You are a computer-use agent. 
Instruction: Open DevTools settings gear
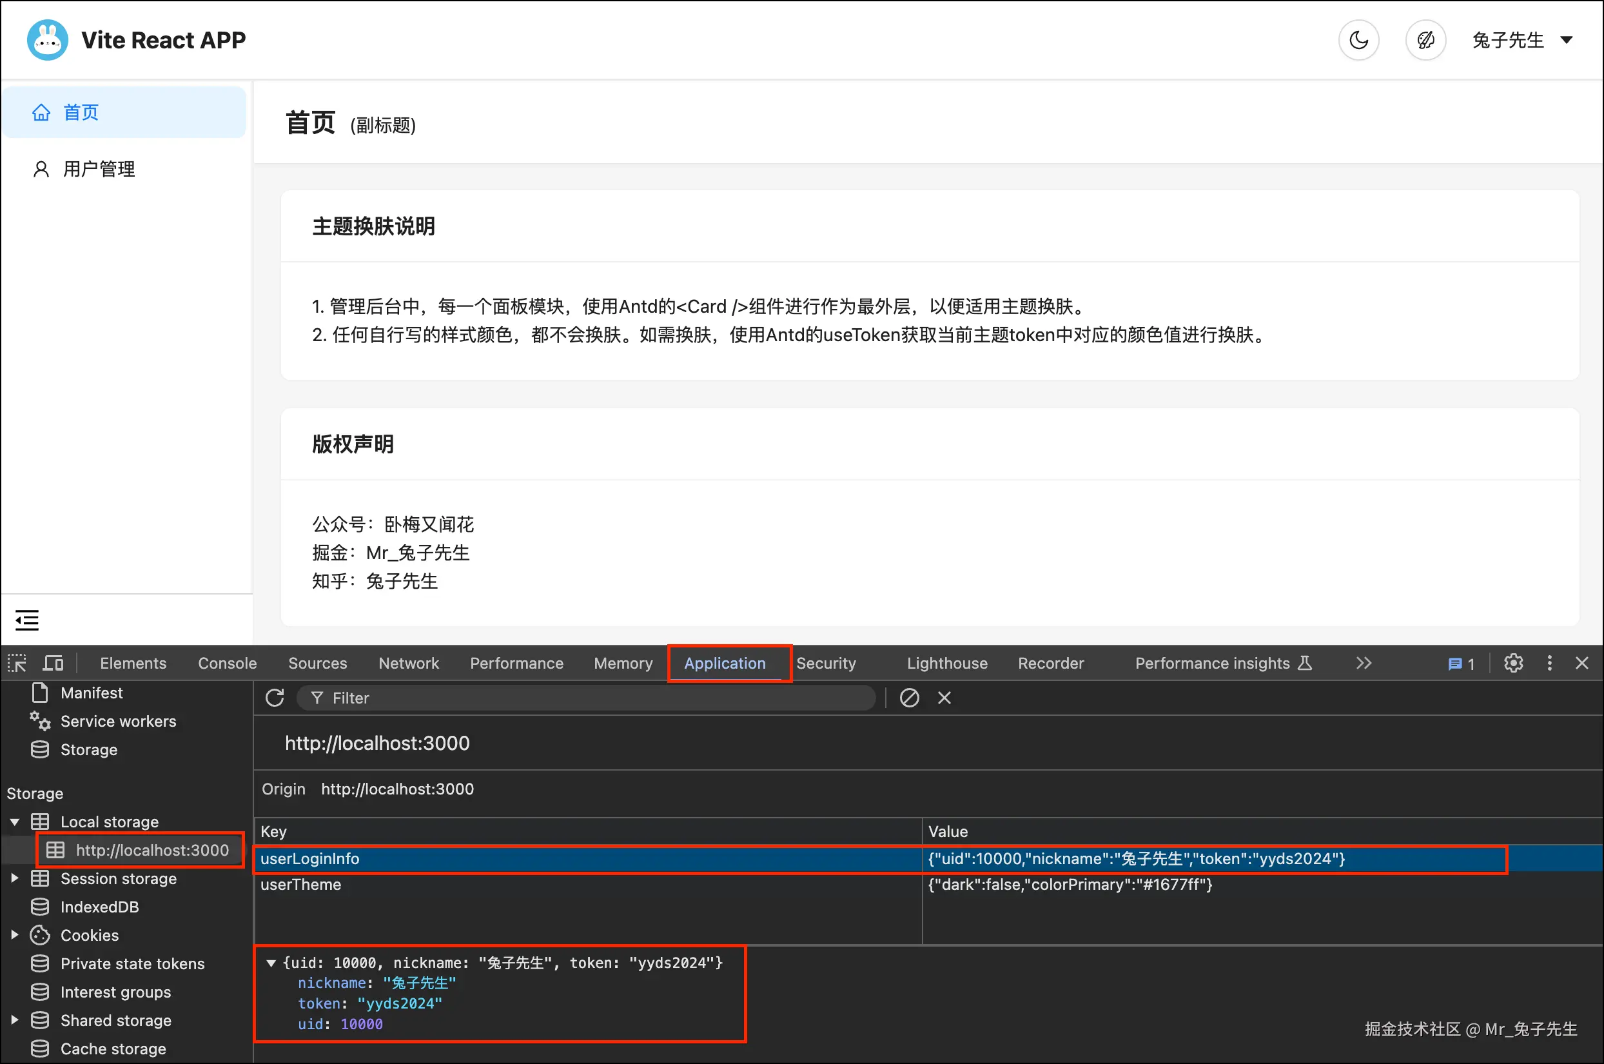(x=1513, y=663)
